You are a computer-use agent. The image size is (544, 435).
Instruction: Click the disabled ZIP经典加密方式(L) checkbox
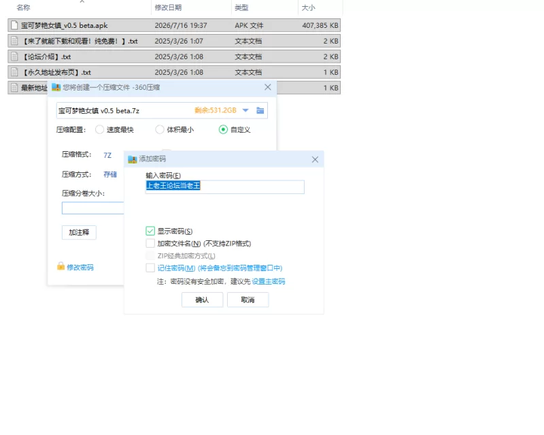click(150, 256)
